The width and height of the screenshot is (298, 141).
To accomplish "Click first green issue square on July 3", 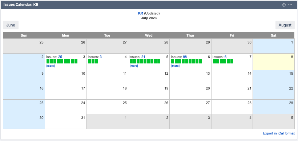I will tap(48, 61).
